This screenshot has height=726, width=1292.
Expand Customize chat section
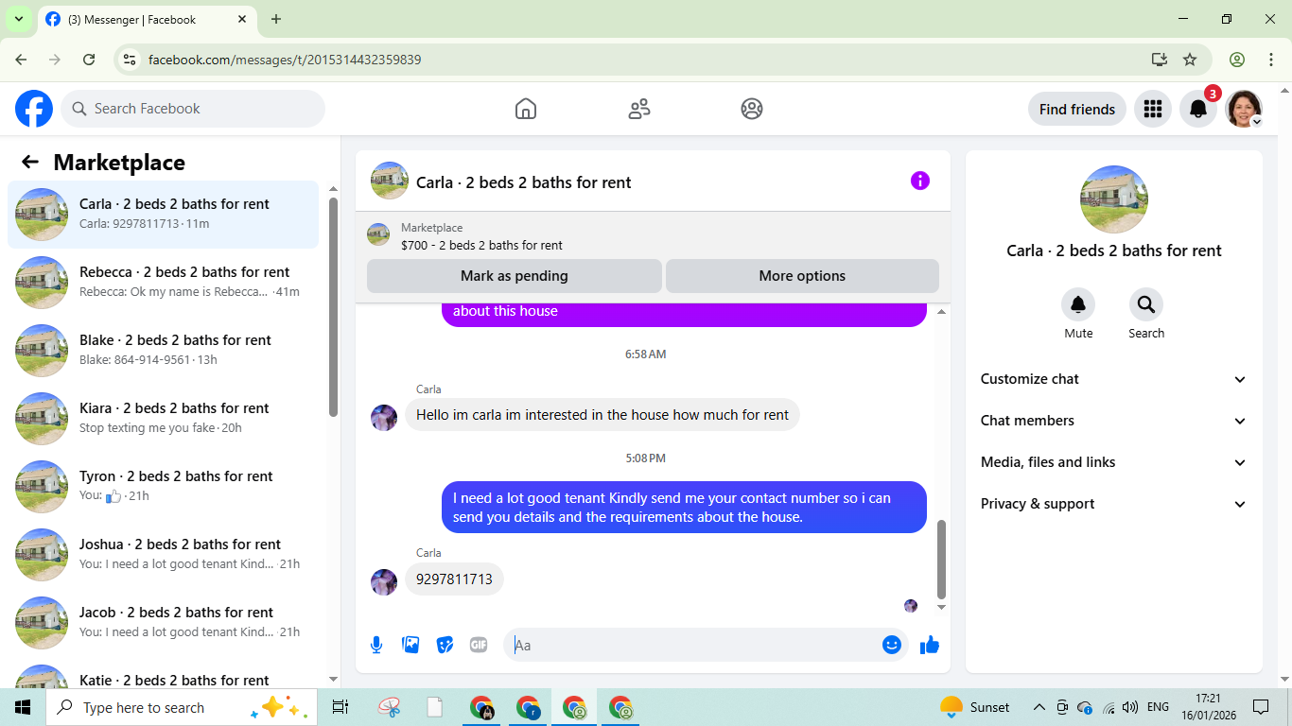[1114, 379]
